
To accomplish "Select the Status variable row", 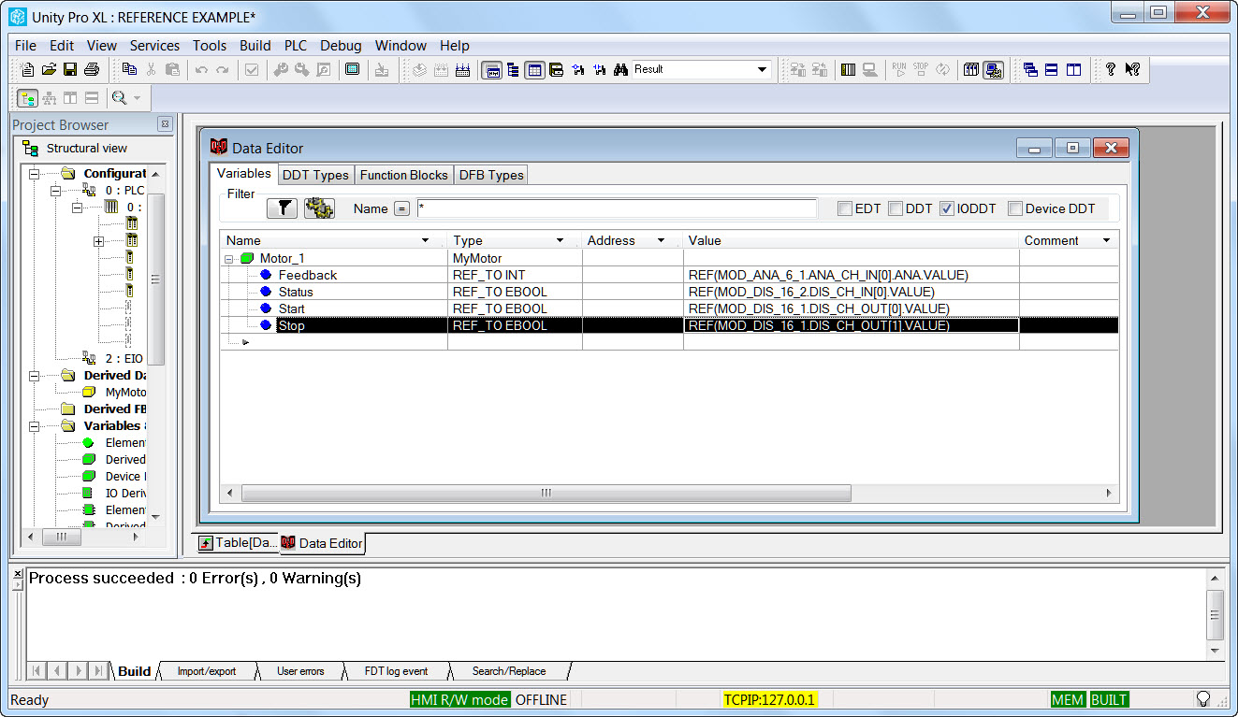I will (x=669, y=292).
